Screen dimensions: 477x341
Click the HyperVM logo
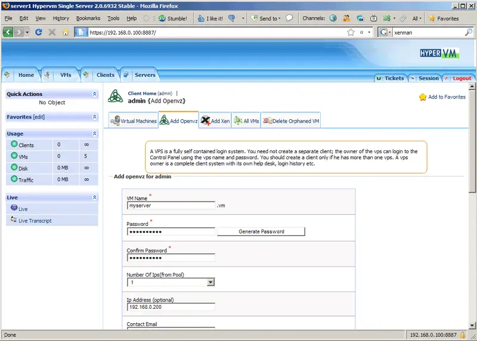click(x=439, y=53)
